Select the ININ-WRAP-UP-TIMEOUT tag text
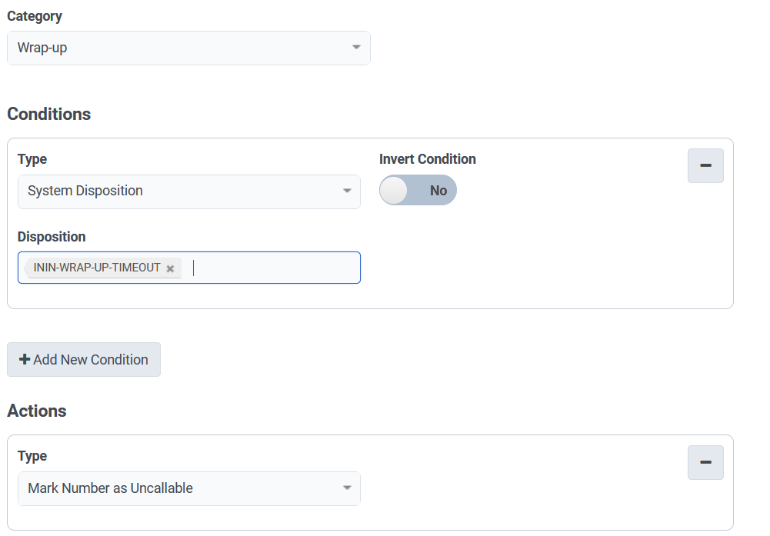The height and width of the screenshot is (536, 770). pos(97,268)
